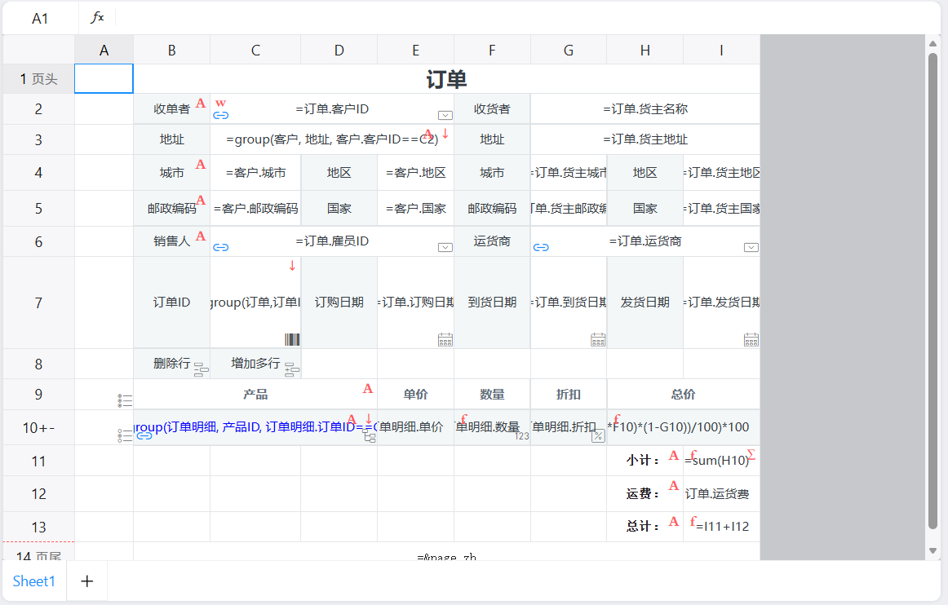Click the percent icon in 折扣 cell
948x605 pixels.
[x=598, y=435]
